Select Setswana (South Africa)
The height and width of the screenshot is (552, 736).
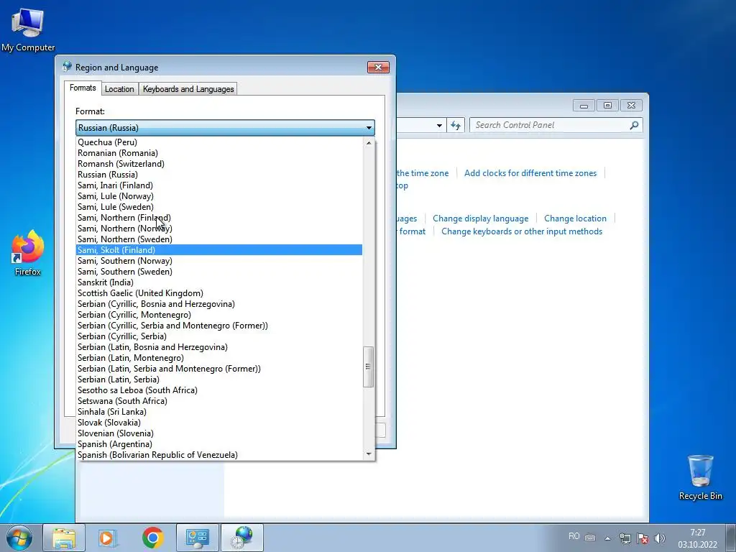[x=219, y=401]
